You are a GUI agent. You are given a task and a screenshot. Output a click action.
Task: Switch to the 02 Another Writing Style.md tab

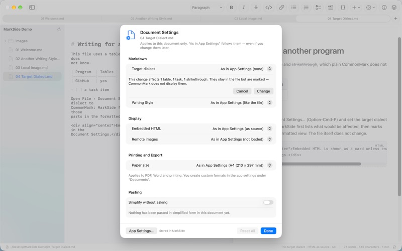[151, 19]
